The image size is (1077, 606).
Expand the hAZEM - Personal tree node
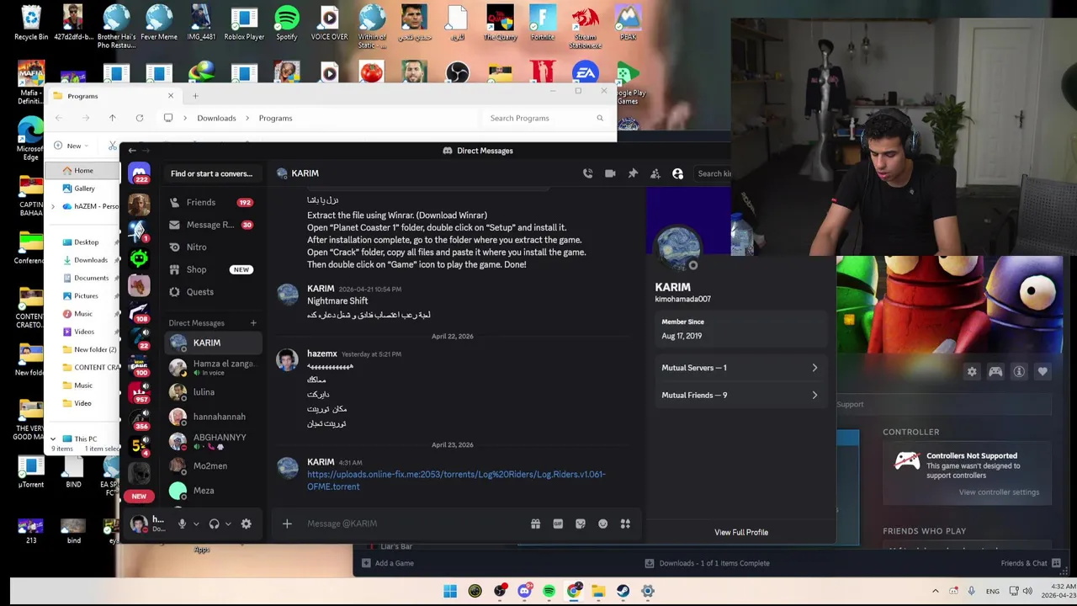54,206
